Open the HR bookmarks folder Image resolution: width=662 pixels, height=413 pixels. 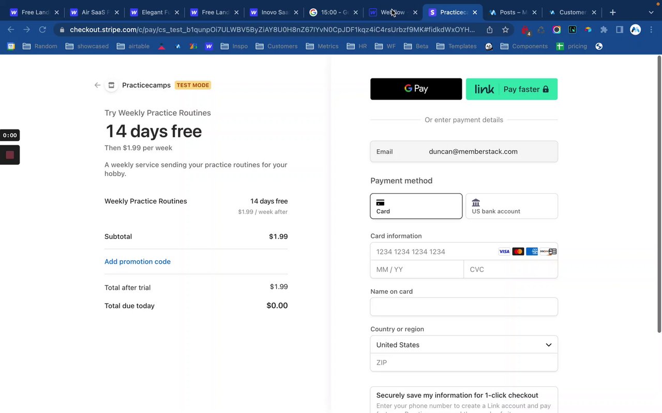(357, 46)
